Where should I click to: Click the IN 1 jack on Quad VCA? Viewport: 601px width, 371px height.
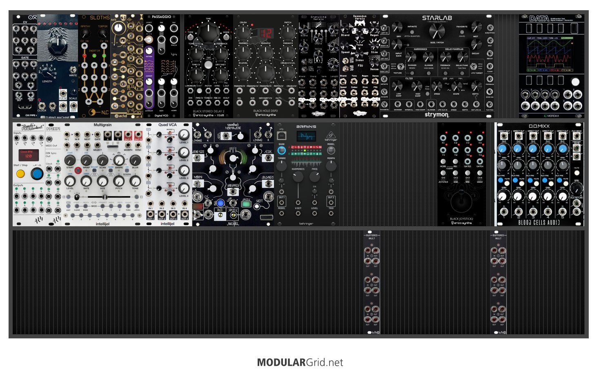[x=151, y=203]
